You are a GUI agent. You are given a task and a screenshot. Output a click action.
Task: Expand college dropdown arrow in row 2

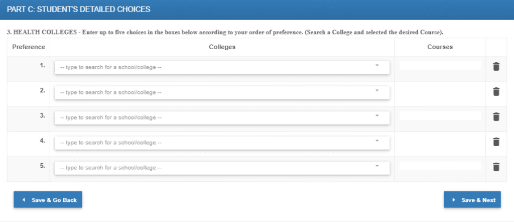377,90
